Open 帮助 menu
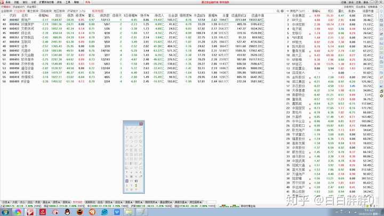This screenshot has height=216, width=384. tap(76, 2)
